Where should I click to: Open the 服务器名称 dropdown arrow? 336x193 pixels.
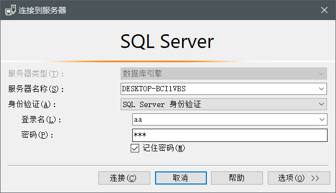click(x=321, y=89)
